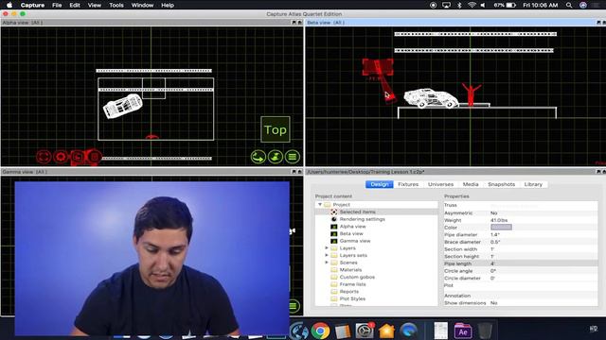This screenshot has height=340, width=606.
Task: Open the Apple menu
Action: pos(9,5)
